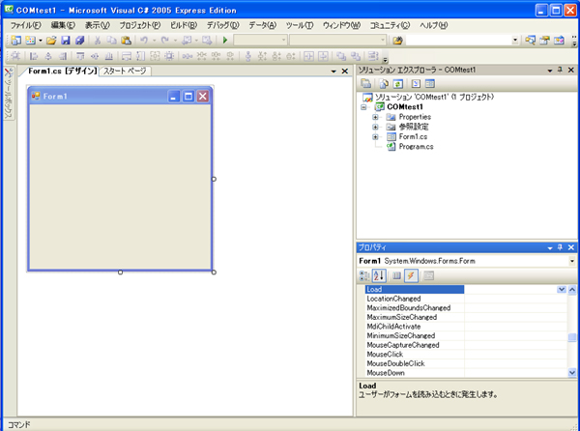The image size is (580, 431).
Task: Click the Save All icon
Action: click(80, 40)
